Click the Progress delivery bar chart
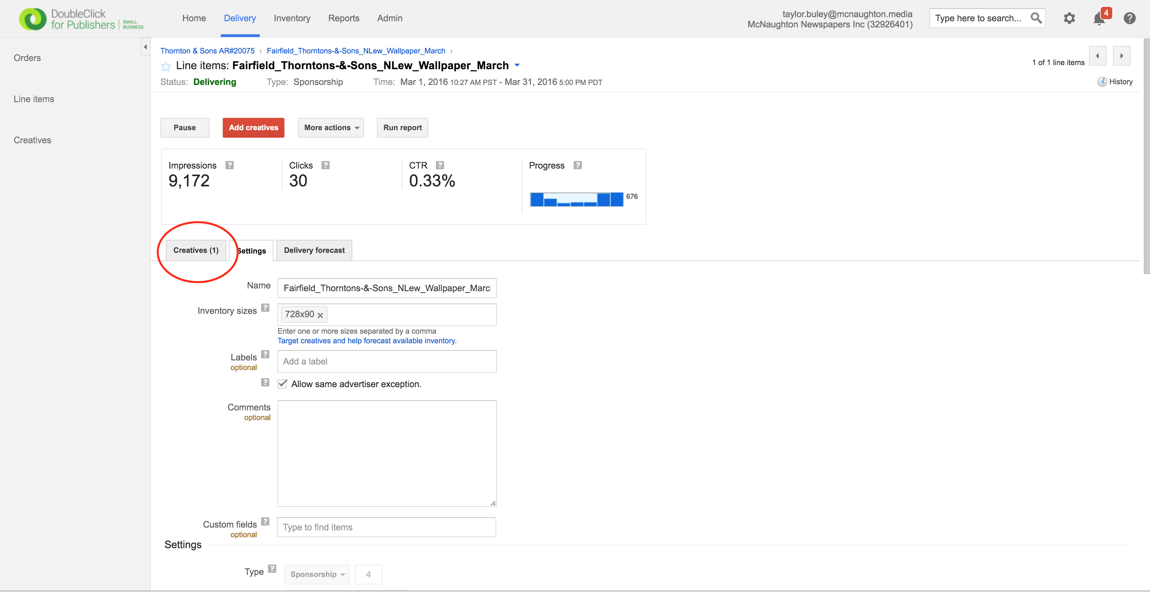 [576, 200]
